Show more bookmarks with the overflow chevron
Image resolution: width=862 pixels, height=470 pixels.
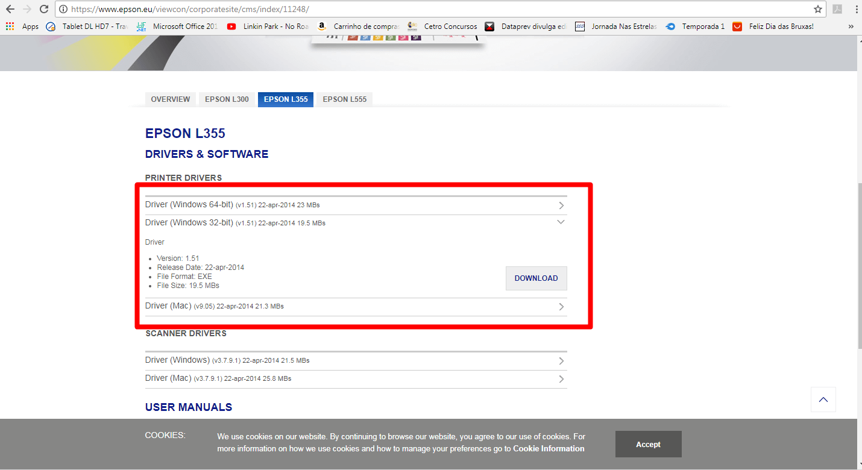tap(851, 27)
